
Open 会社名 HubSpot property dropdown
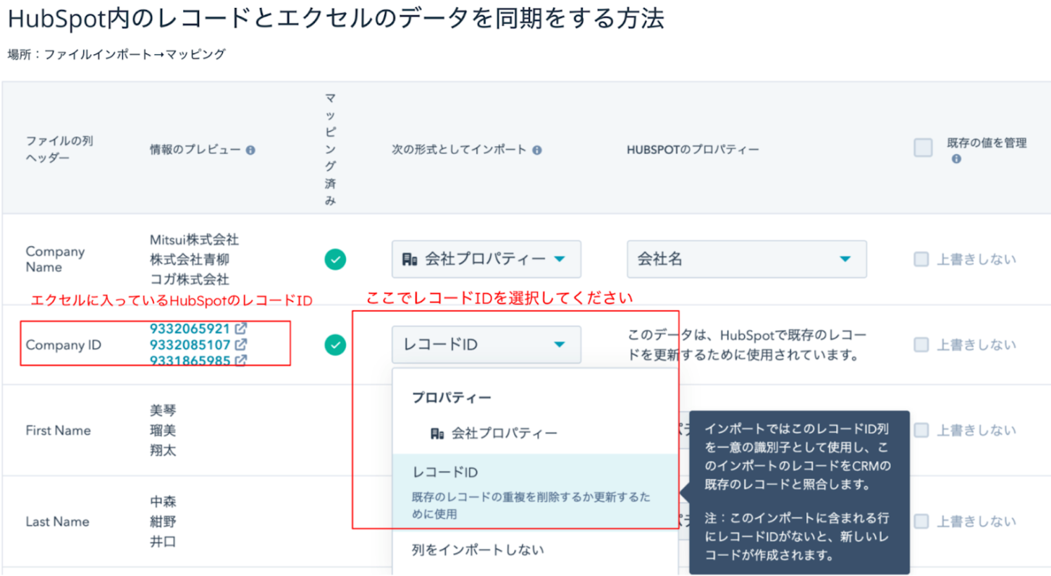747,259
